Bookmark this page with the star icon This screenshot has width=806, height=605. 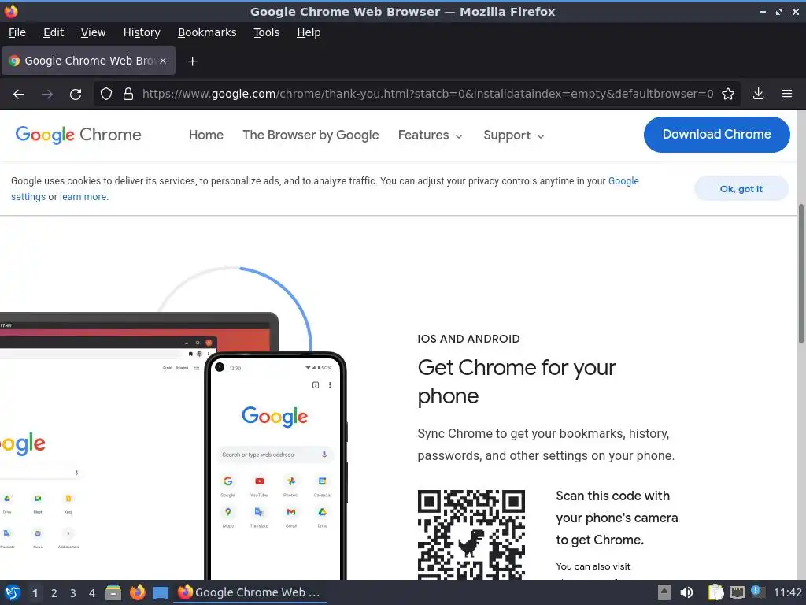tap(728, 94)
